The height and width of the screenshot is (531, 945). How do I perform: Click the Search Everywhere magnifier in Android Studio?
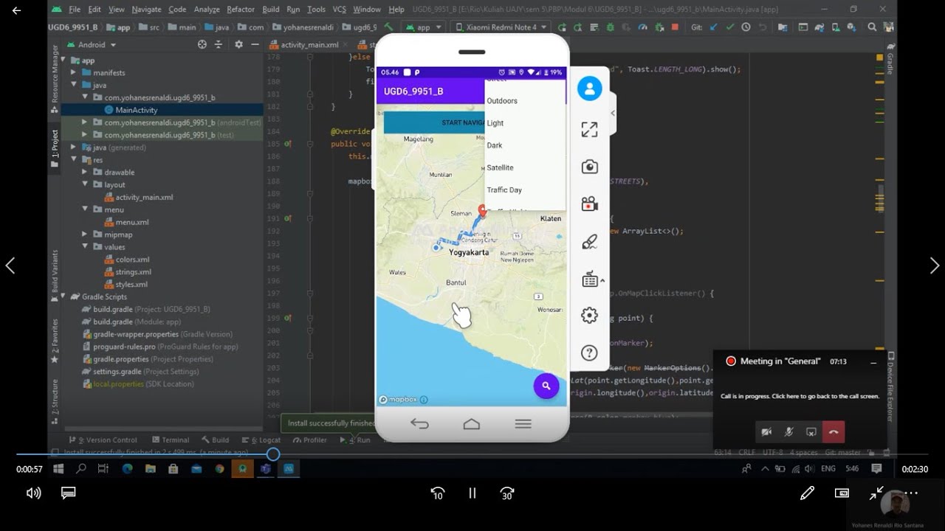coord(872,27)
